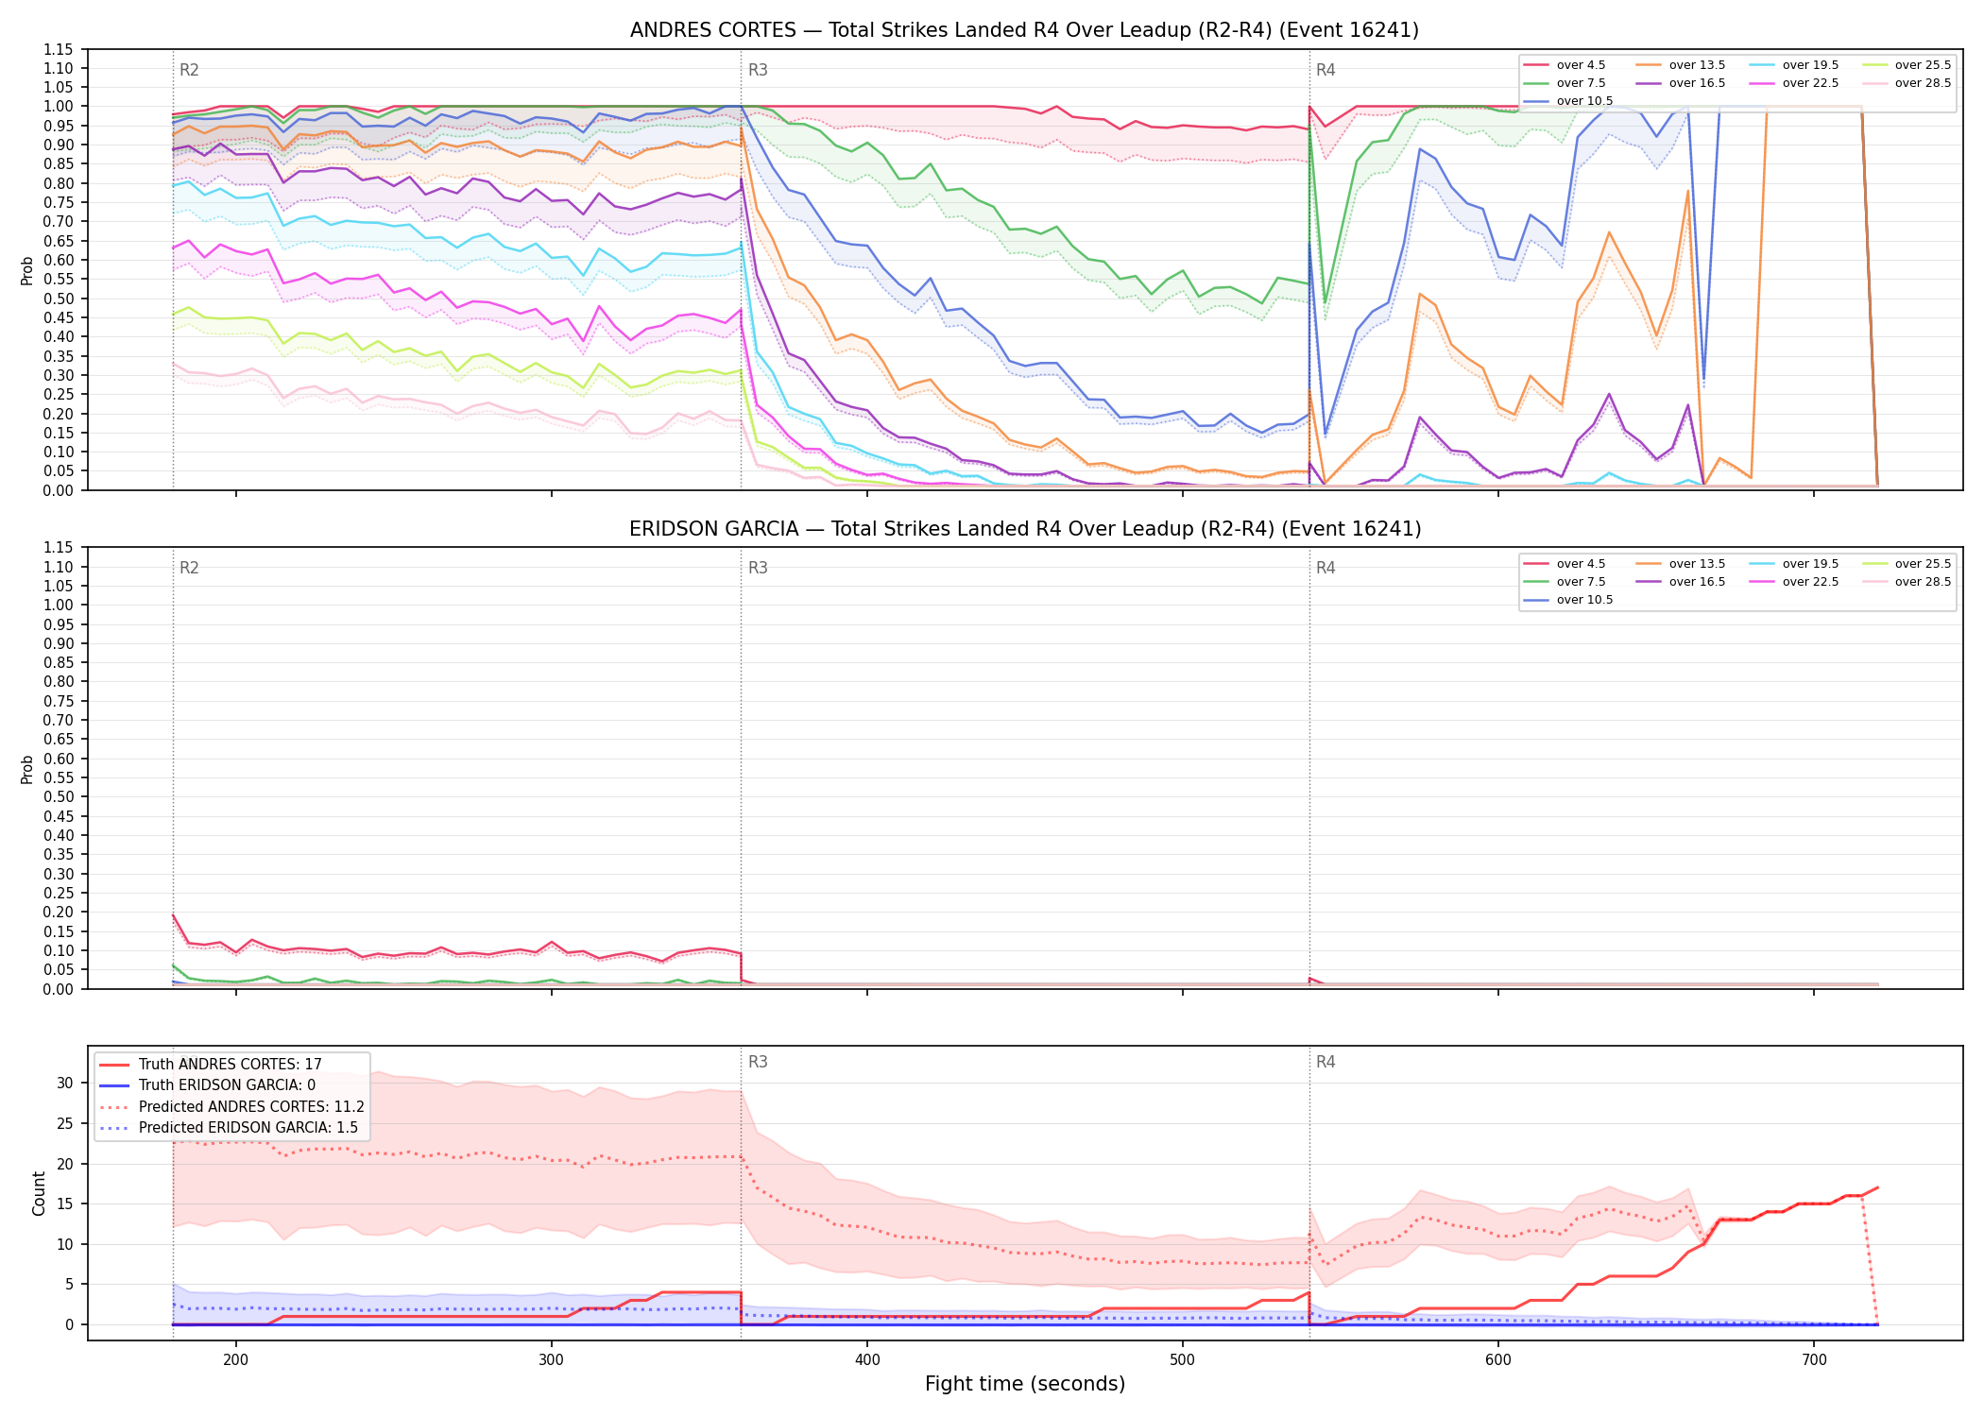Image resolution: width=1984 pixels, height=1417 pixels.
Task: Click the R3 round marker in top chart
Action: click(758, 70)
